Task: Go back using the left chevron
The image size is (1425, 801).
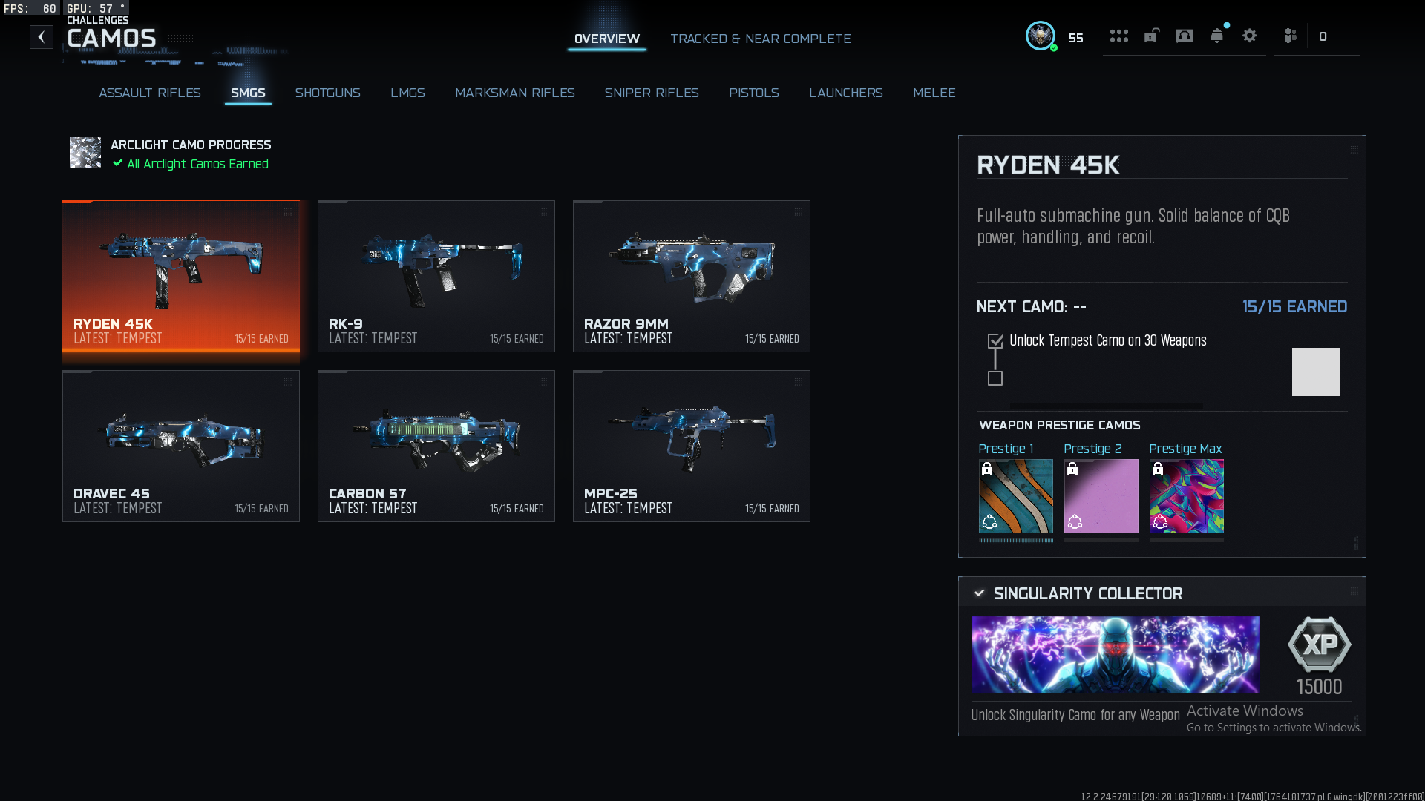Action: pyautogui.click(x=42, y=37)
